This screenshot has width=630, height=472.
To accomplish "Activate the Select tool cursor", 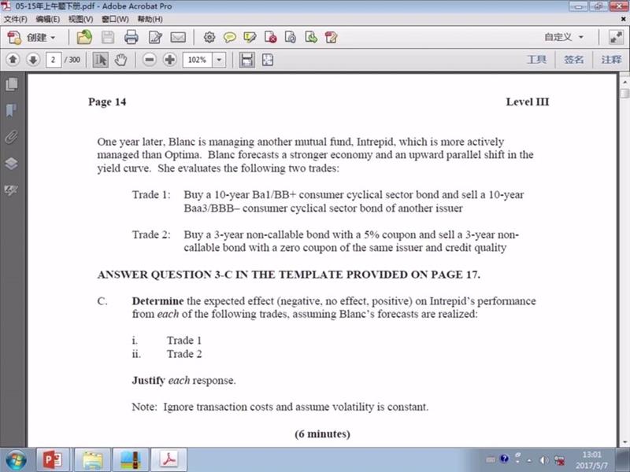I will tap(101, 60).
